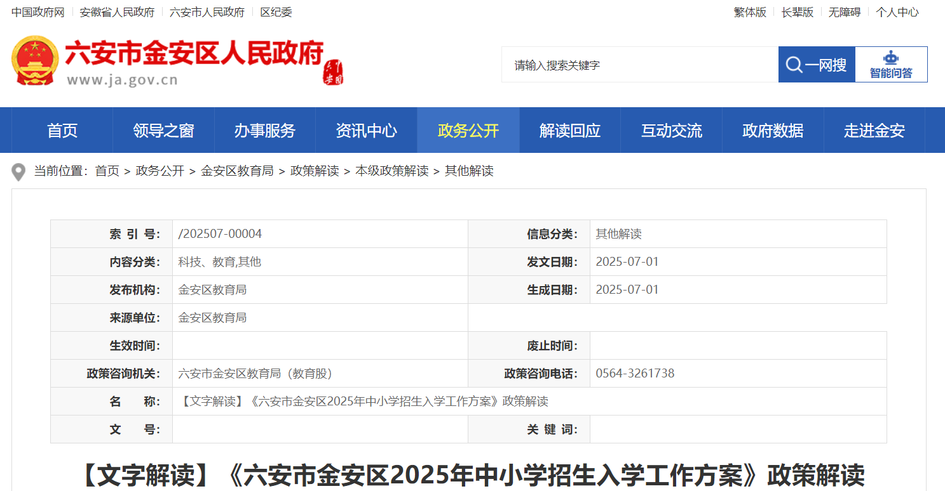Open the 解读回应 navigation item
The height and width of the screenshot is (491, 945).
tap(570, 131)
